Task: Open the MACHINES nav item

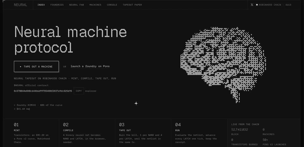Action: (x=95, y=5)
